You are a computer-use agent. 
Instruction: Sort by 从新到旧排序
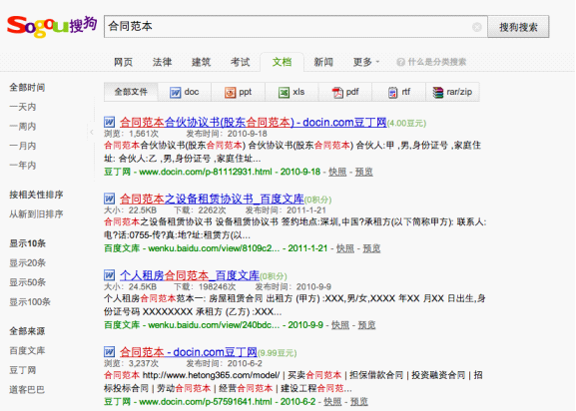(x=36, y=213)
